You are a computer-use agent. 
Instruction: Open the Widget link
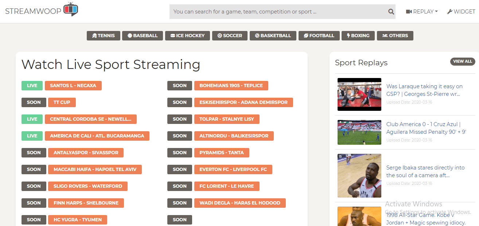(461, 12)
